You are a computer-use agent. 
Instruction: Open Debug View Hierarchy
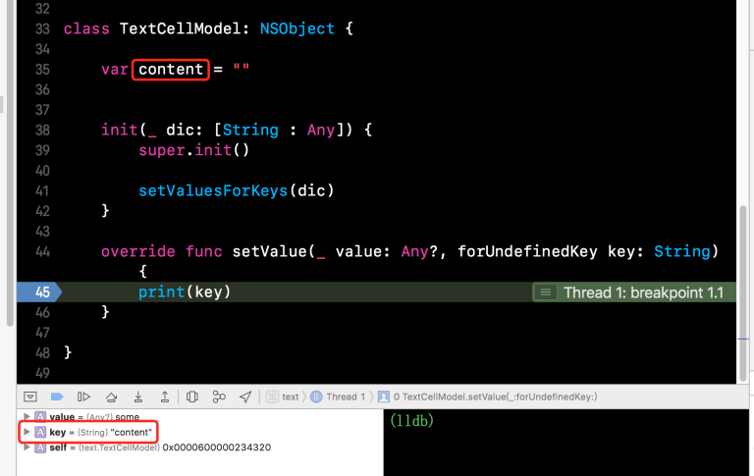coord(192,397)
